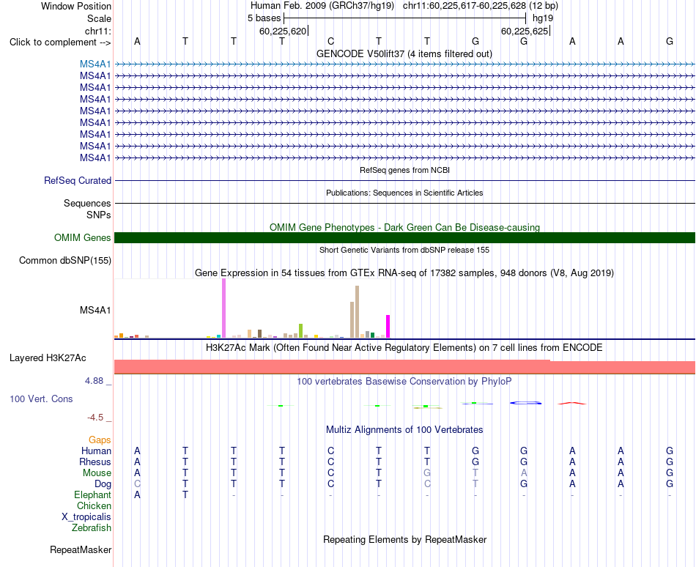The height and width of the screenshot is (567, 696).
Task: Click the 'GENCODE V50lift37 (4 items filtered out)' title
Action: pyautogui.click(x=404, y=53)
